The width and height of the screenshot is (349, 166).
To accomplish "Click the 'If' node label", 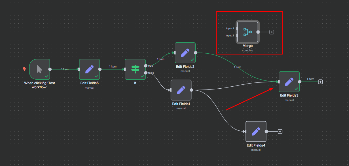I will pyautogui.click(x=135, y=83).
